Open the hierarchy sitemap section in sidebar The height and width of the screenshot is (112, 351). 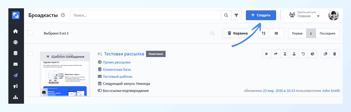coord(16,97)
